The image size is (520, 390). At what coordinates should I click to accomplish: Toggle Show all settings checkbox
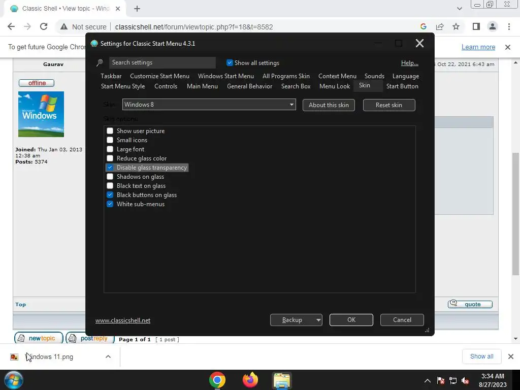coord(230,62)
